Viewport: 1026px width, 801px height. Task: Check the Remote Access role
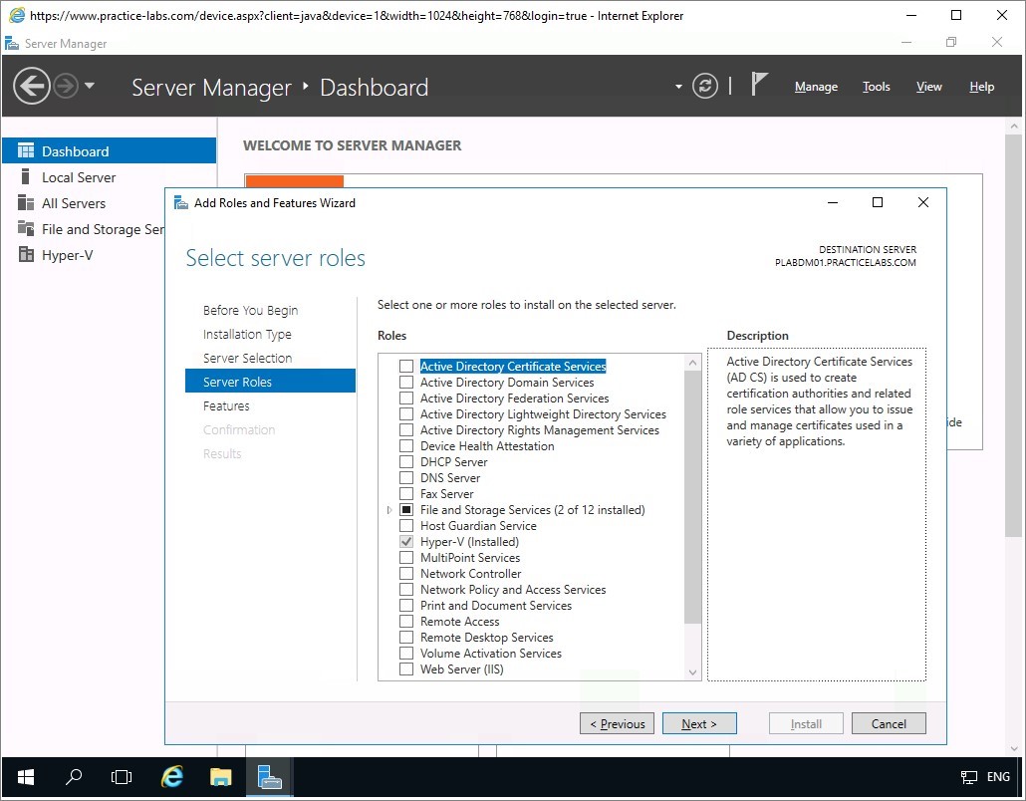click(406, 621)
